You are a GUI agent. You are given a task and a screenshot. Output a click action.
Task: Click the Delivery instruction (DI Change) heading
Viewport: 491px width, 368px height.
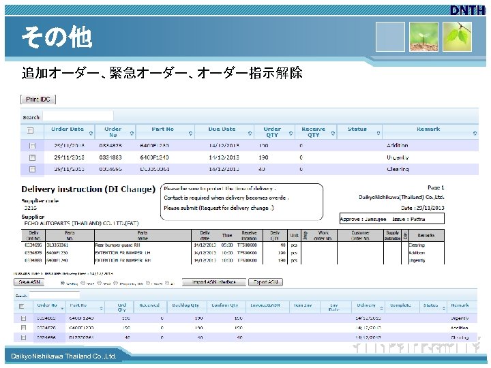pos(88,189)
